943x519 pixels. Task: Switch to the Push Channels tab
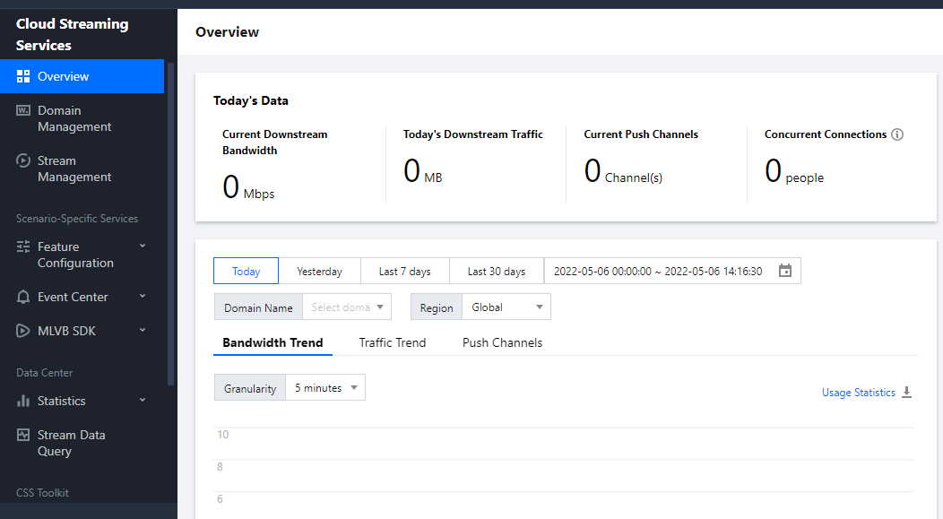pos(502,342)
